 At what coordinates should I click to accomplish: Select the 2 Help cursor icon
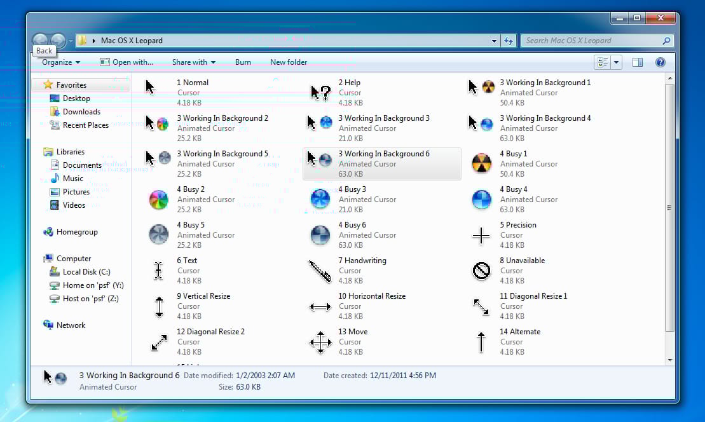[x=320, y=93]
